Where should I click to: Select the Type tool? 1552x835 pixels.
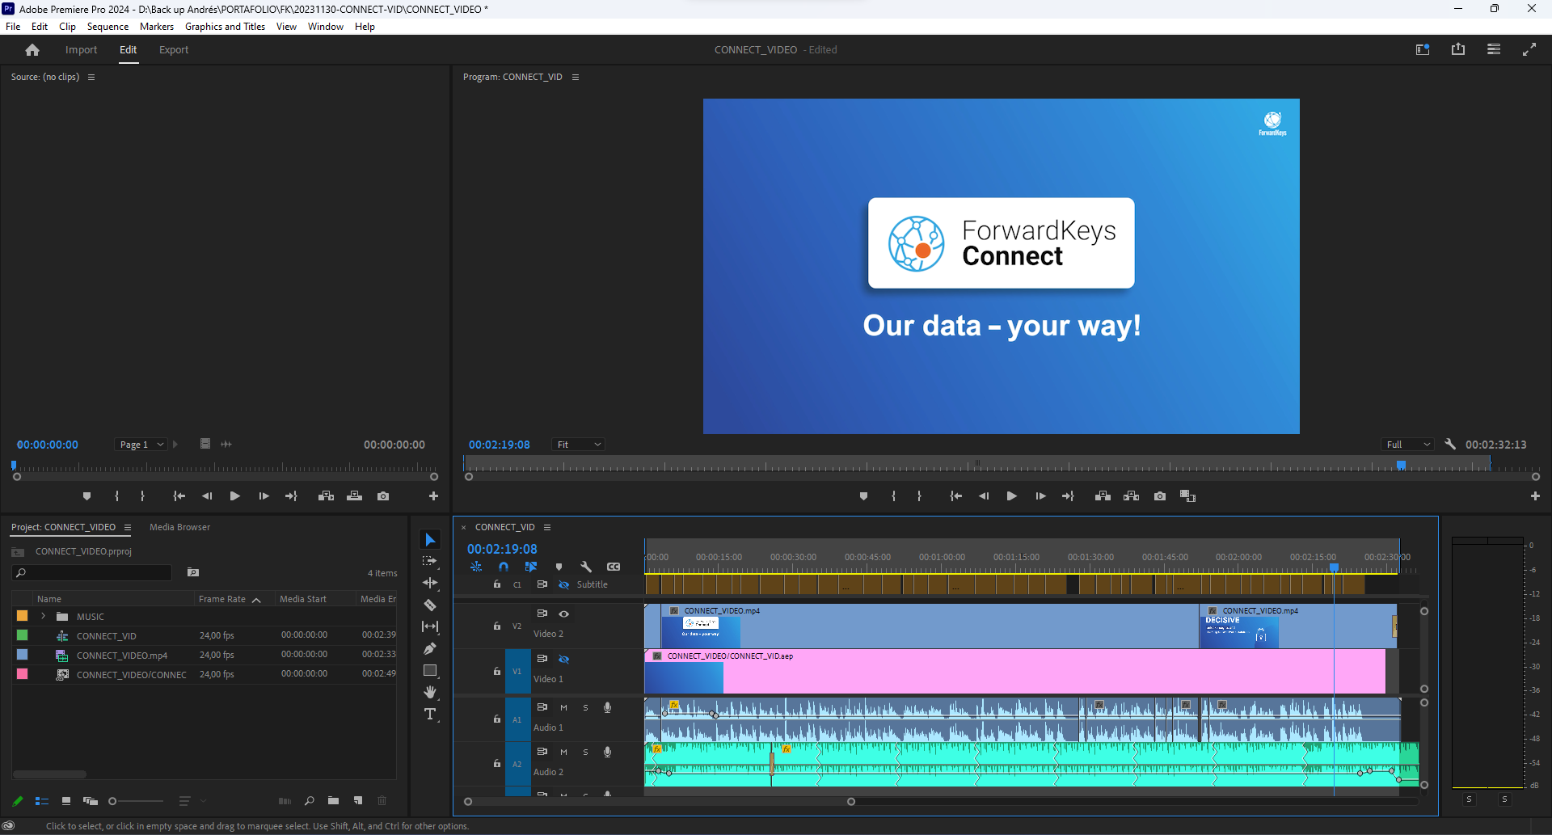[430, 714]
